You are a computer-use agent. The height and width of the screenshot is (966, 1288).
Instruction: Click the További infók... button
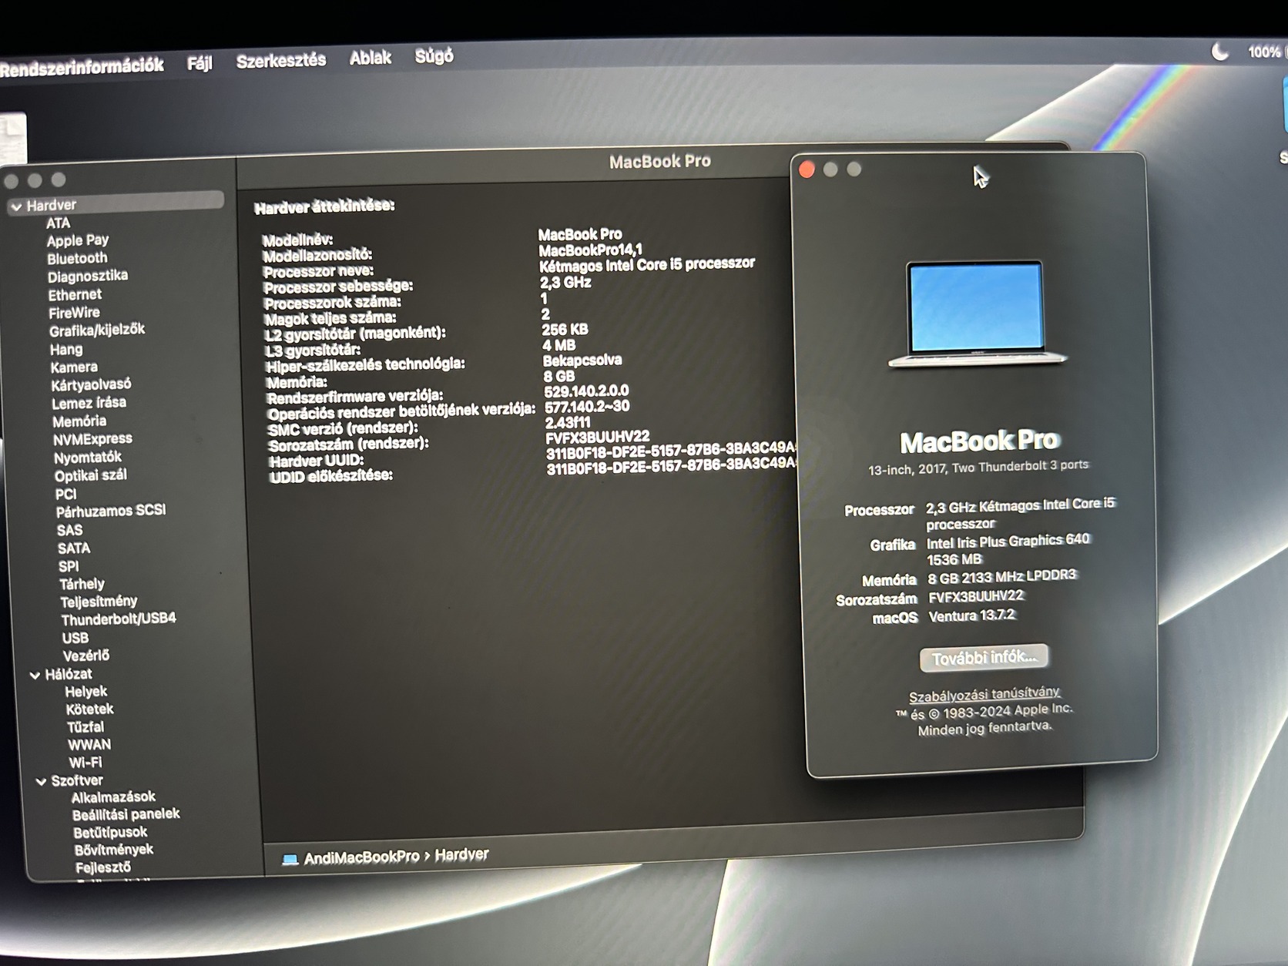pyautogui.click(x=984, y=659)
